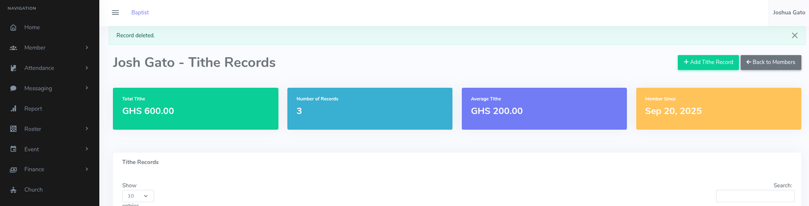Click the Member group icon

coord(14,48)
